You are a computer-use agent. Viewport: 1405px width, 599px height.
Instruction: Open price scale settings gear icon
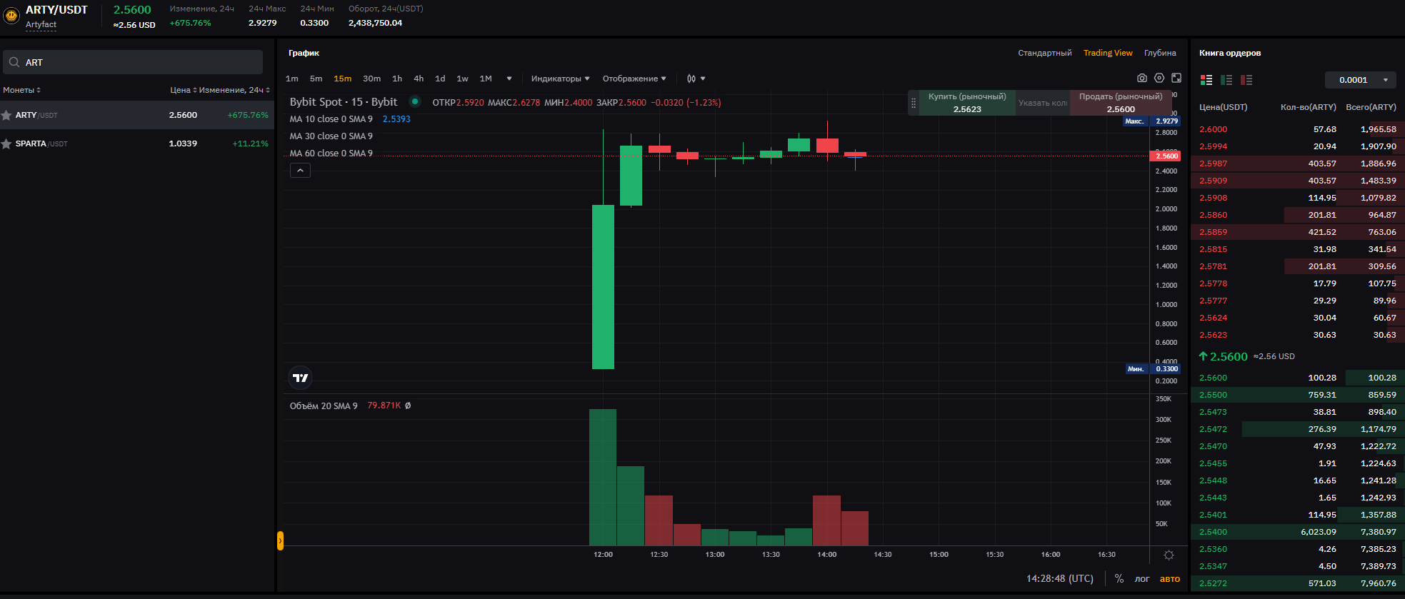click(x=1169, y=555)
